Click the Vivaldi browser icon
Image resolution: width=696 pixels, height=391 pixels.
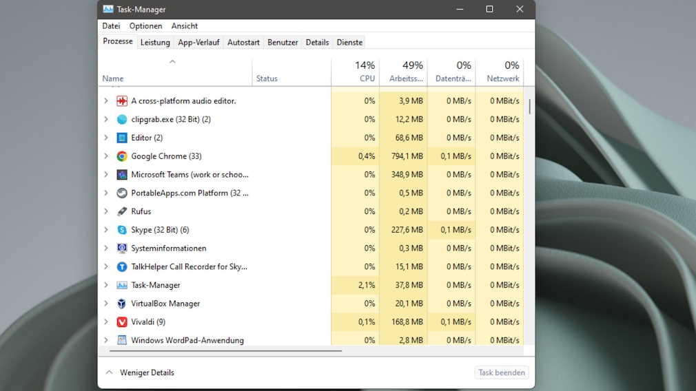122,322
